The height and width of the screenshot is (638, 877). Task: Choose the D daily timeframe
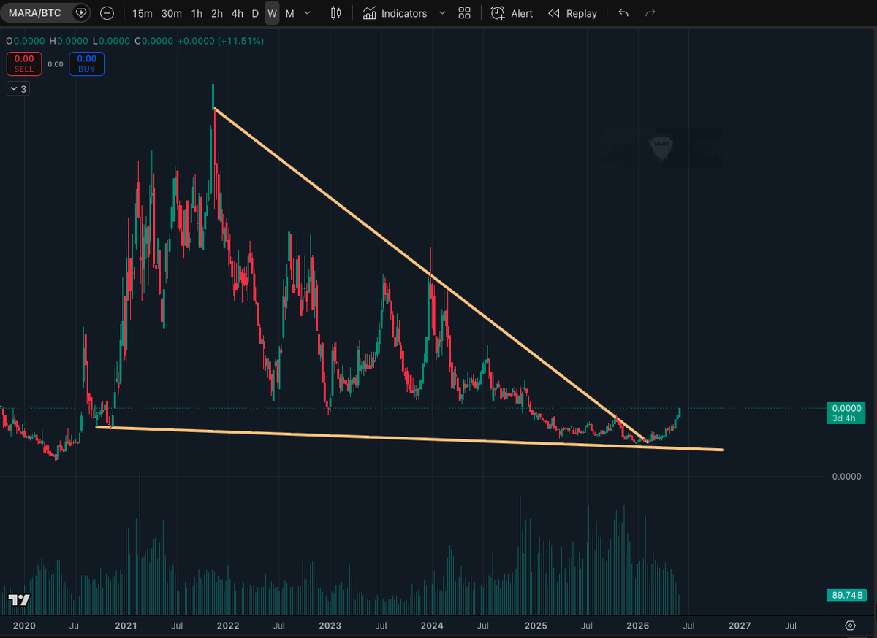pos(255,13)
